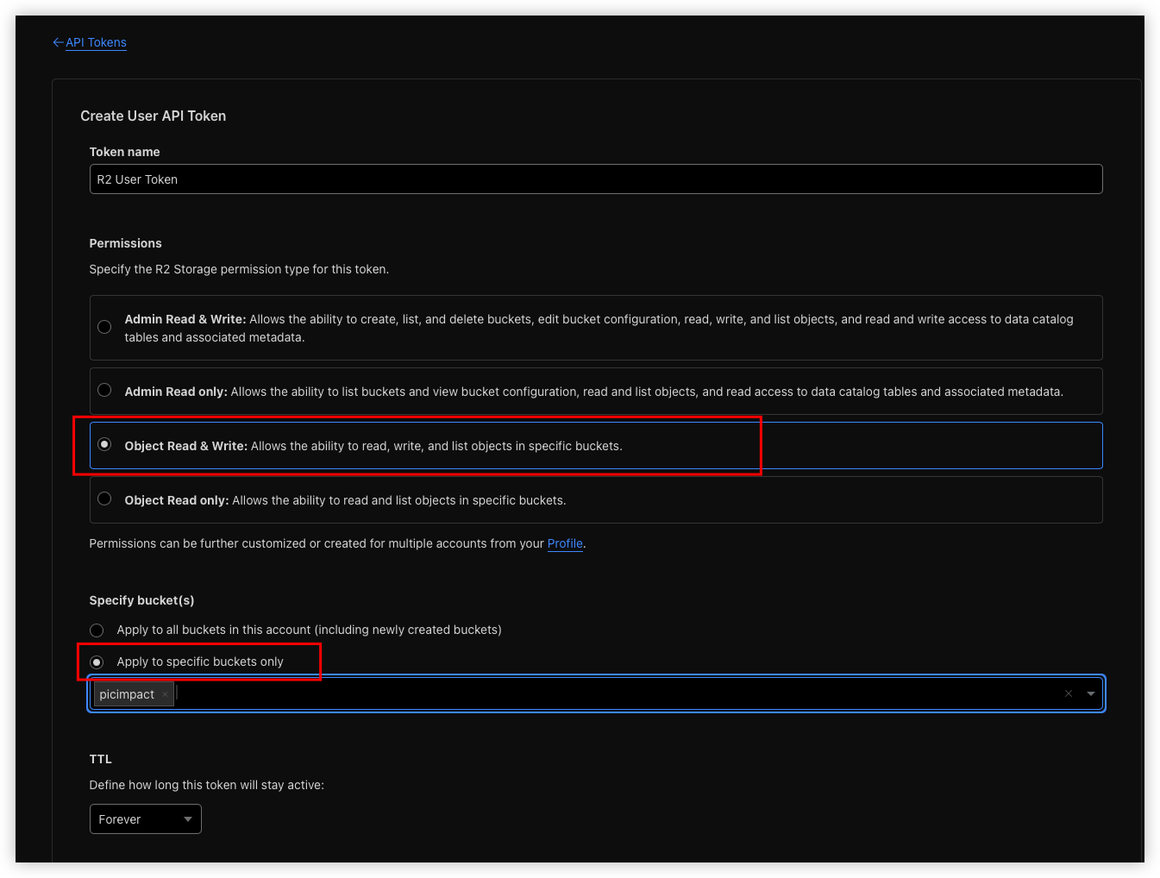This screenshot has width=1160, height=878.
Task: Choose Apply to all buckets option
Action: coord(97,630)
